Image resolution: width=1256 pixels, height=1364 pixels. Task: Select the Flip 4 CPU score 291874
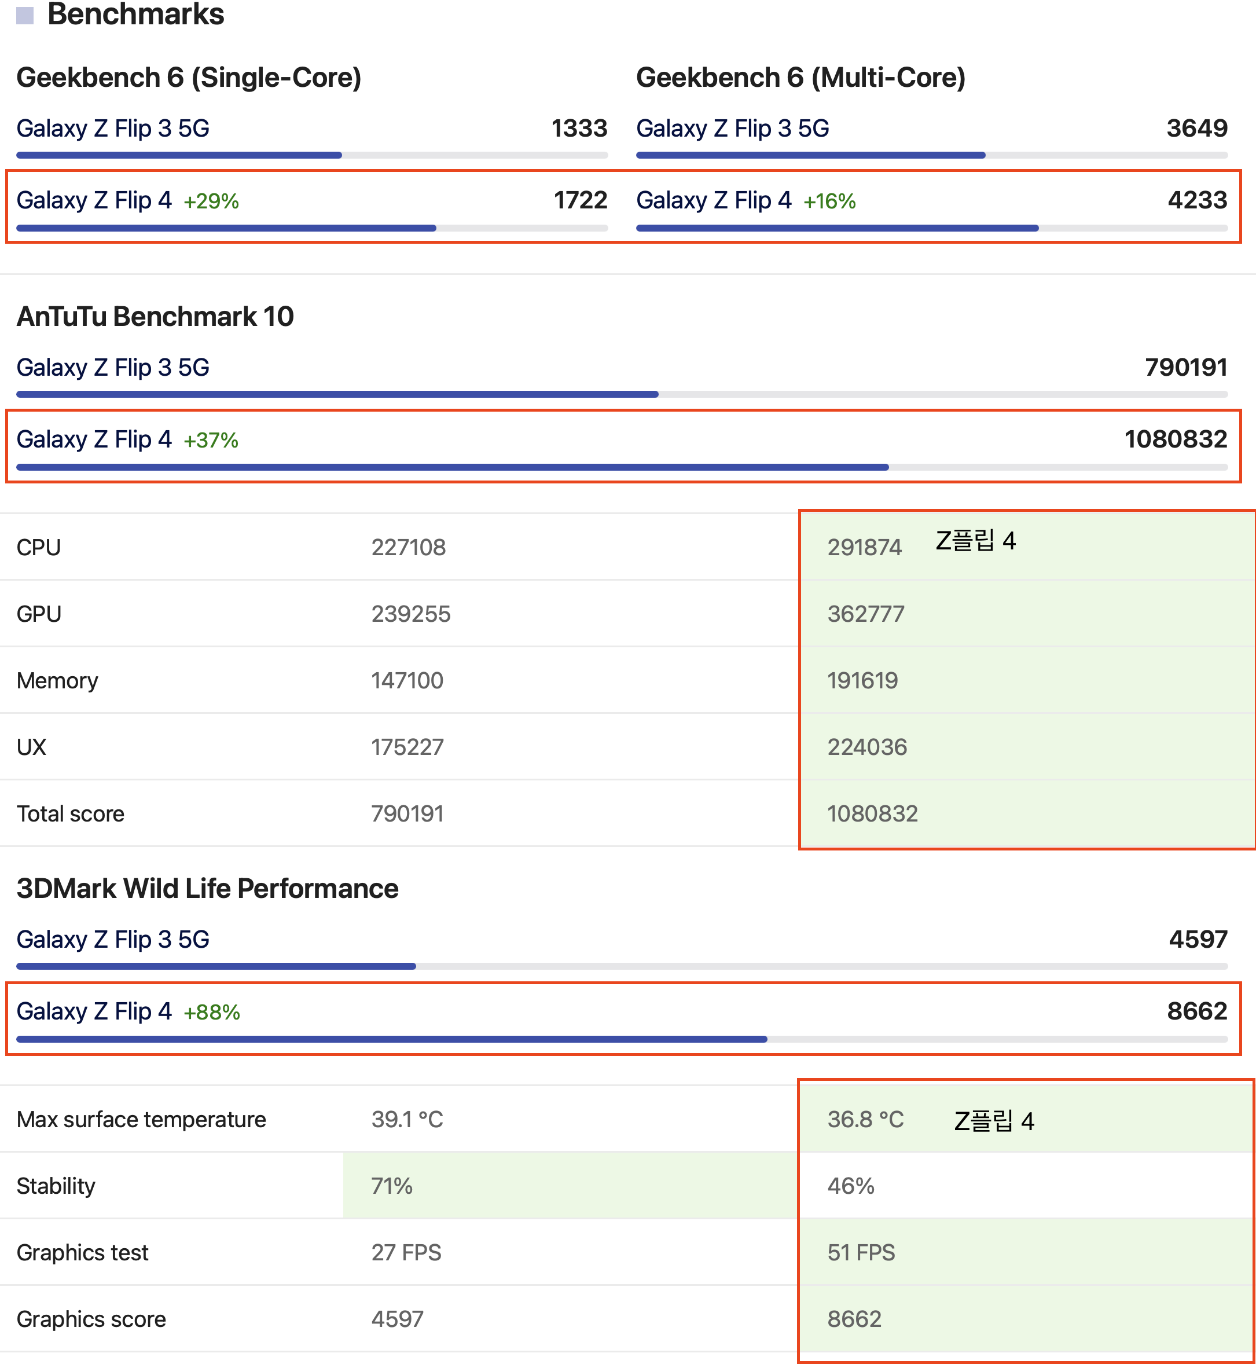864,547
